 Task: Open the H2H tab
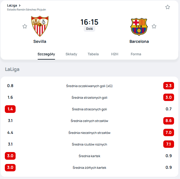tap(115, 54)
